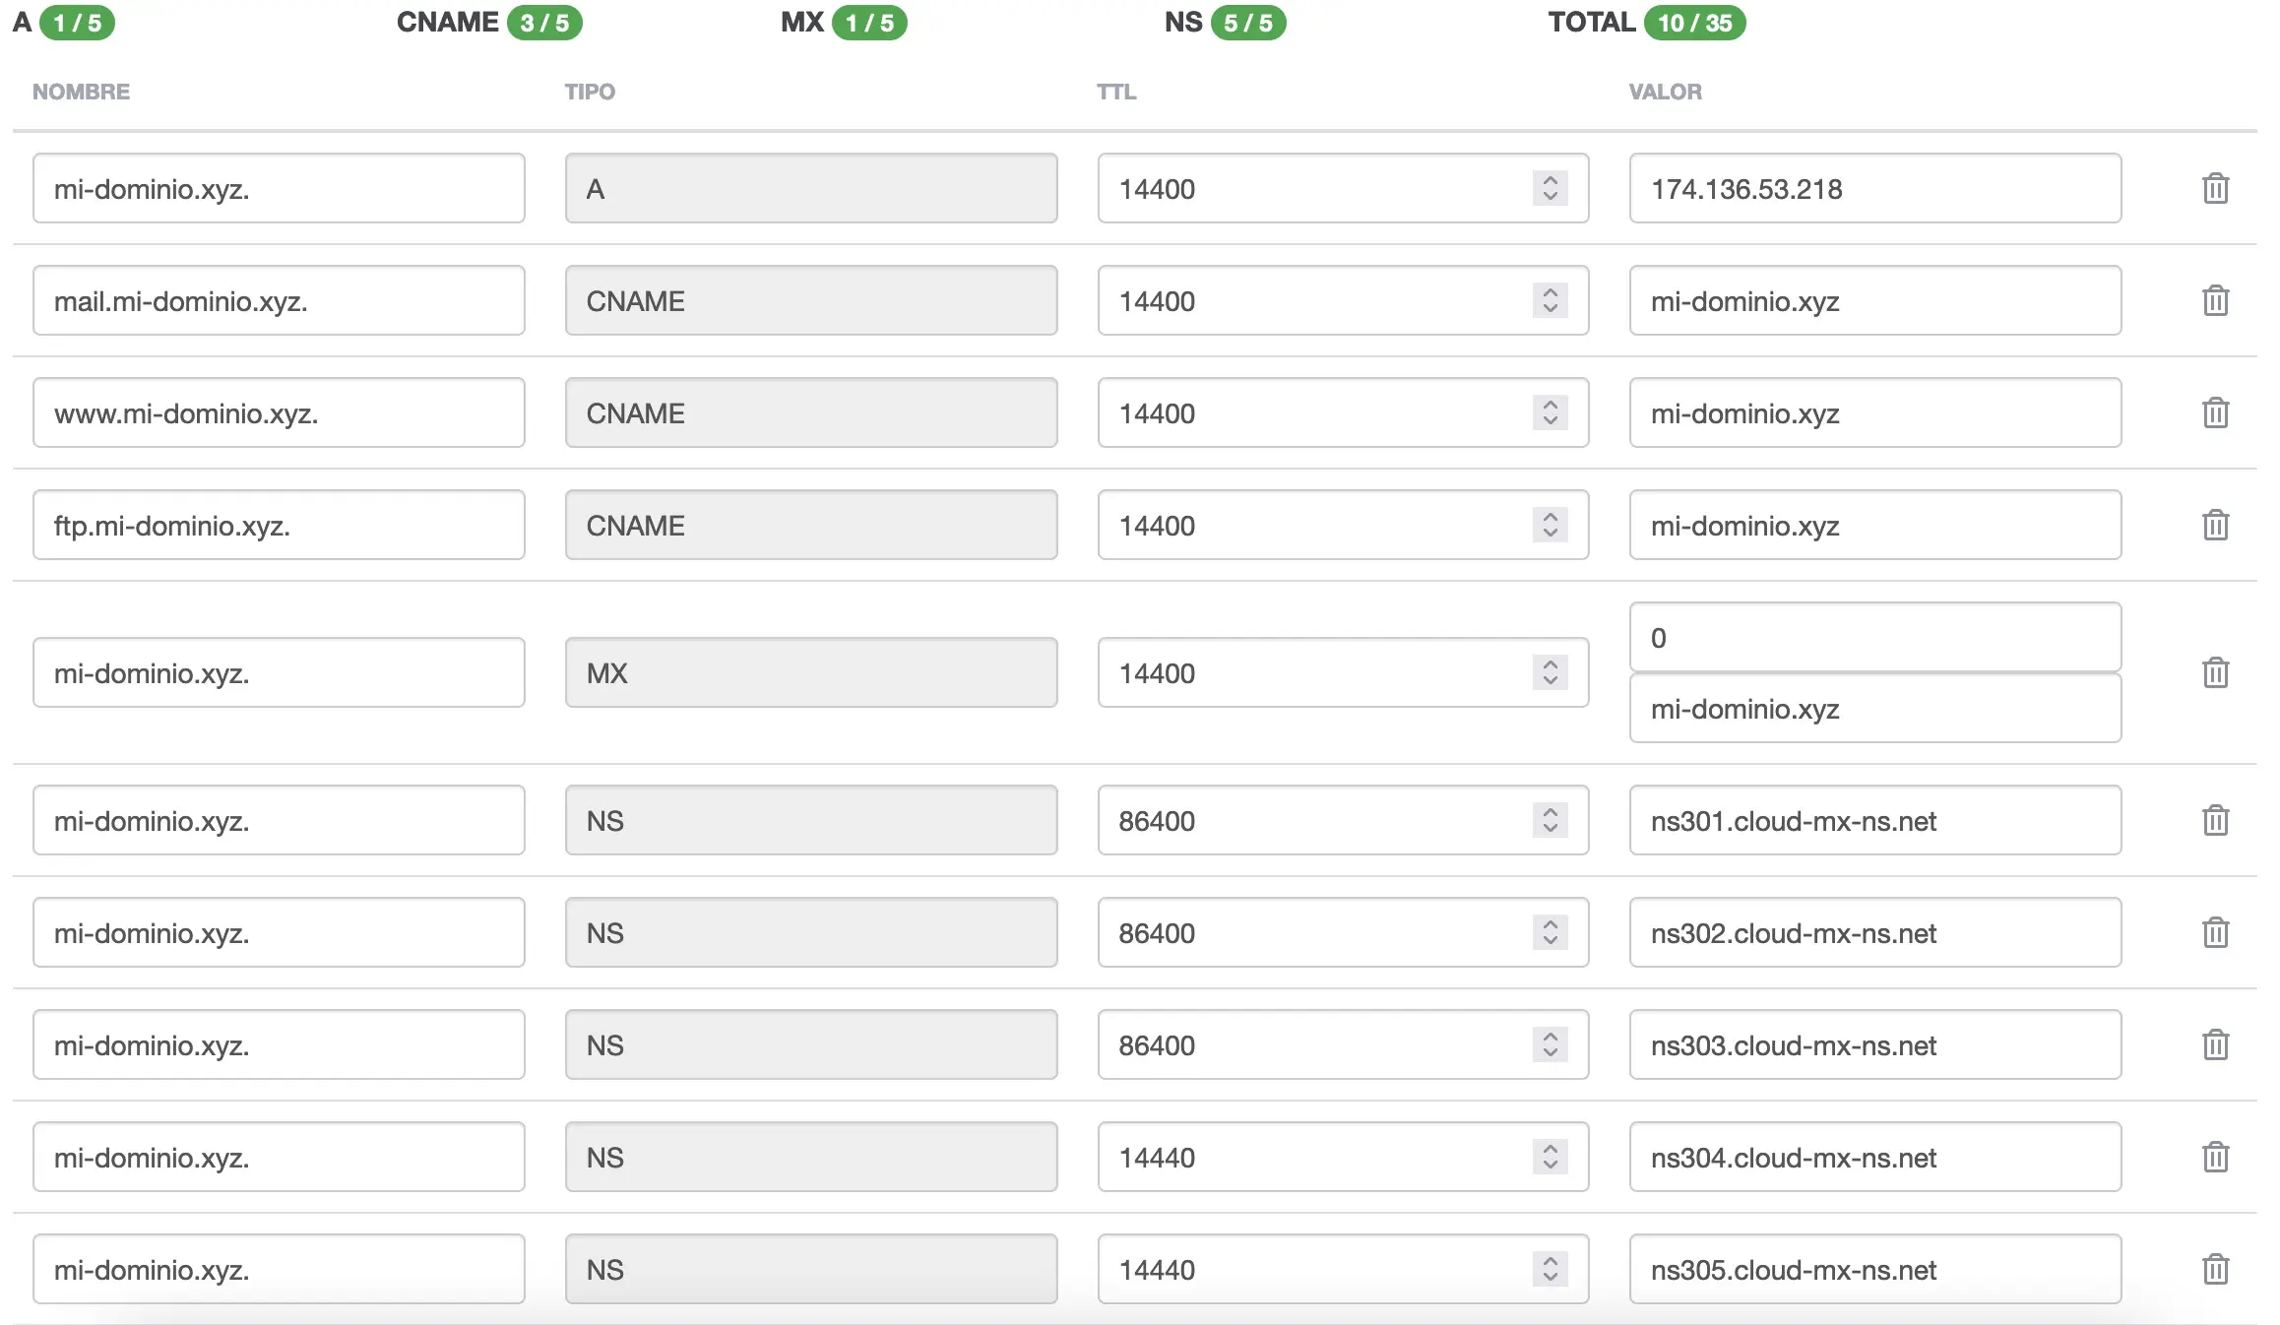Adjust TTL stepper on ns302 NS row
The width and height of the screenshot is (2280, 1325).
coord(1550,932)
